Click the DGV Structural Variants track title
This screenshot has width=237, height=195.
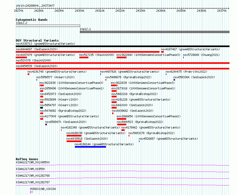point(37,40)
